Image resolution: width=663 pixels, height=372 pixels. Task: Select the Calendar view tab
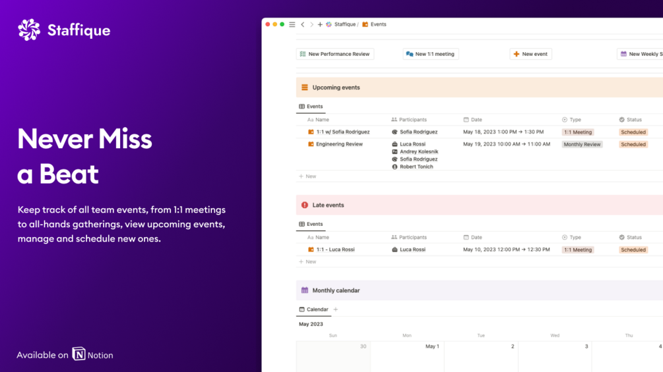313,309
